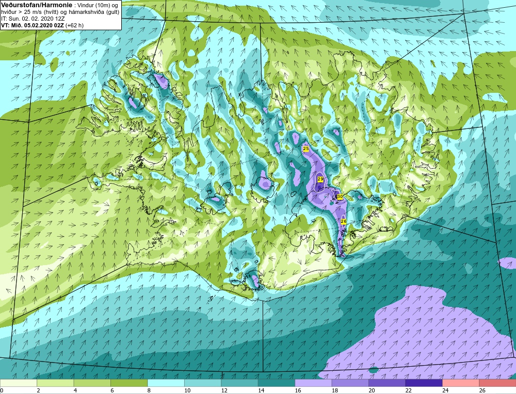
Task: Click the yellow gust label 30
Action: tap(340, 196)
